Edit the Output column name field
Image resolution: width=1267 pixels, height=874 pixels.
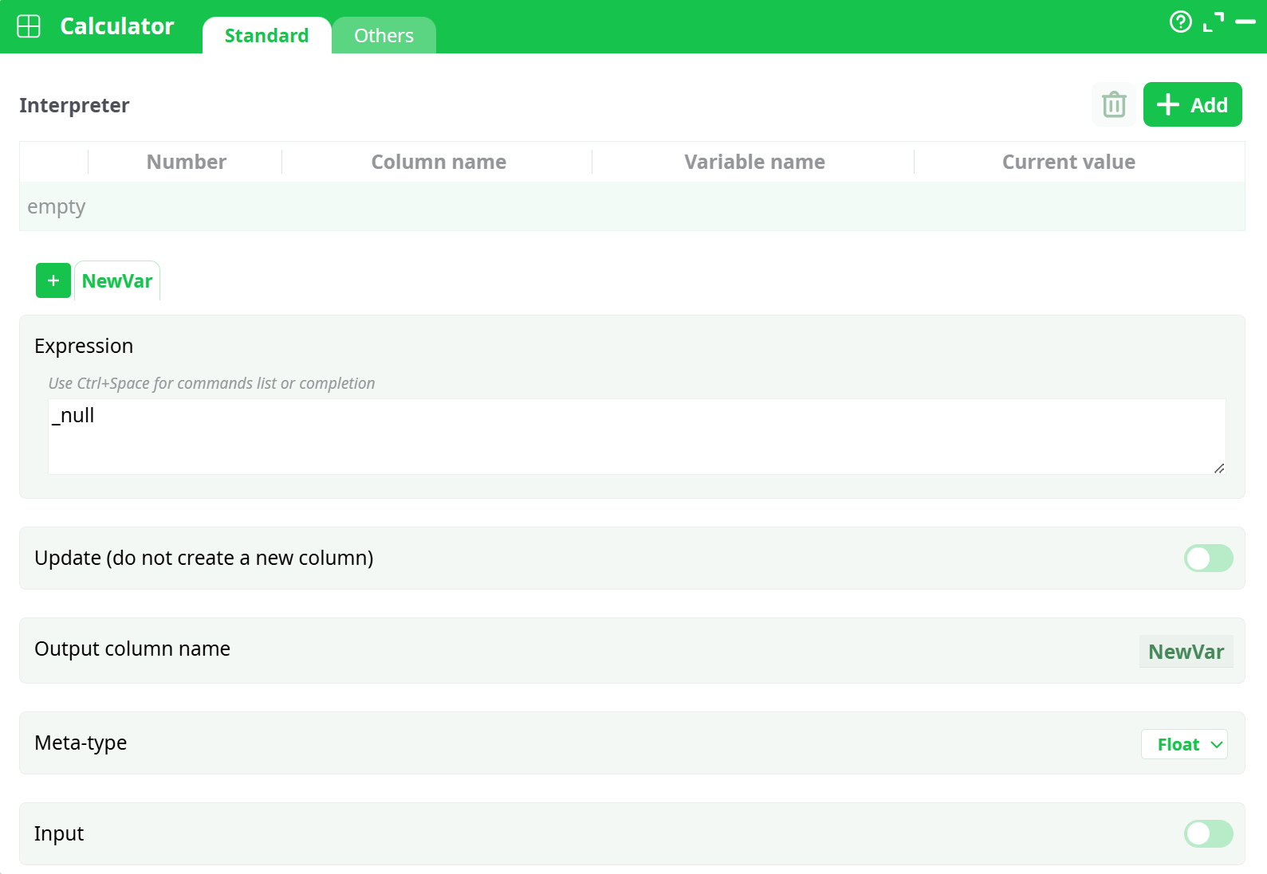pyautogui.click(x=1185, y=652)
